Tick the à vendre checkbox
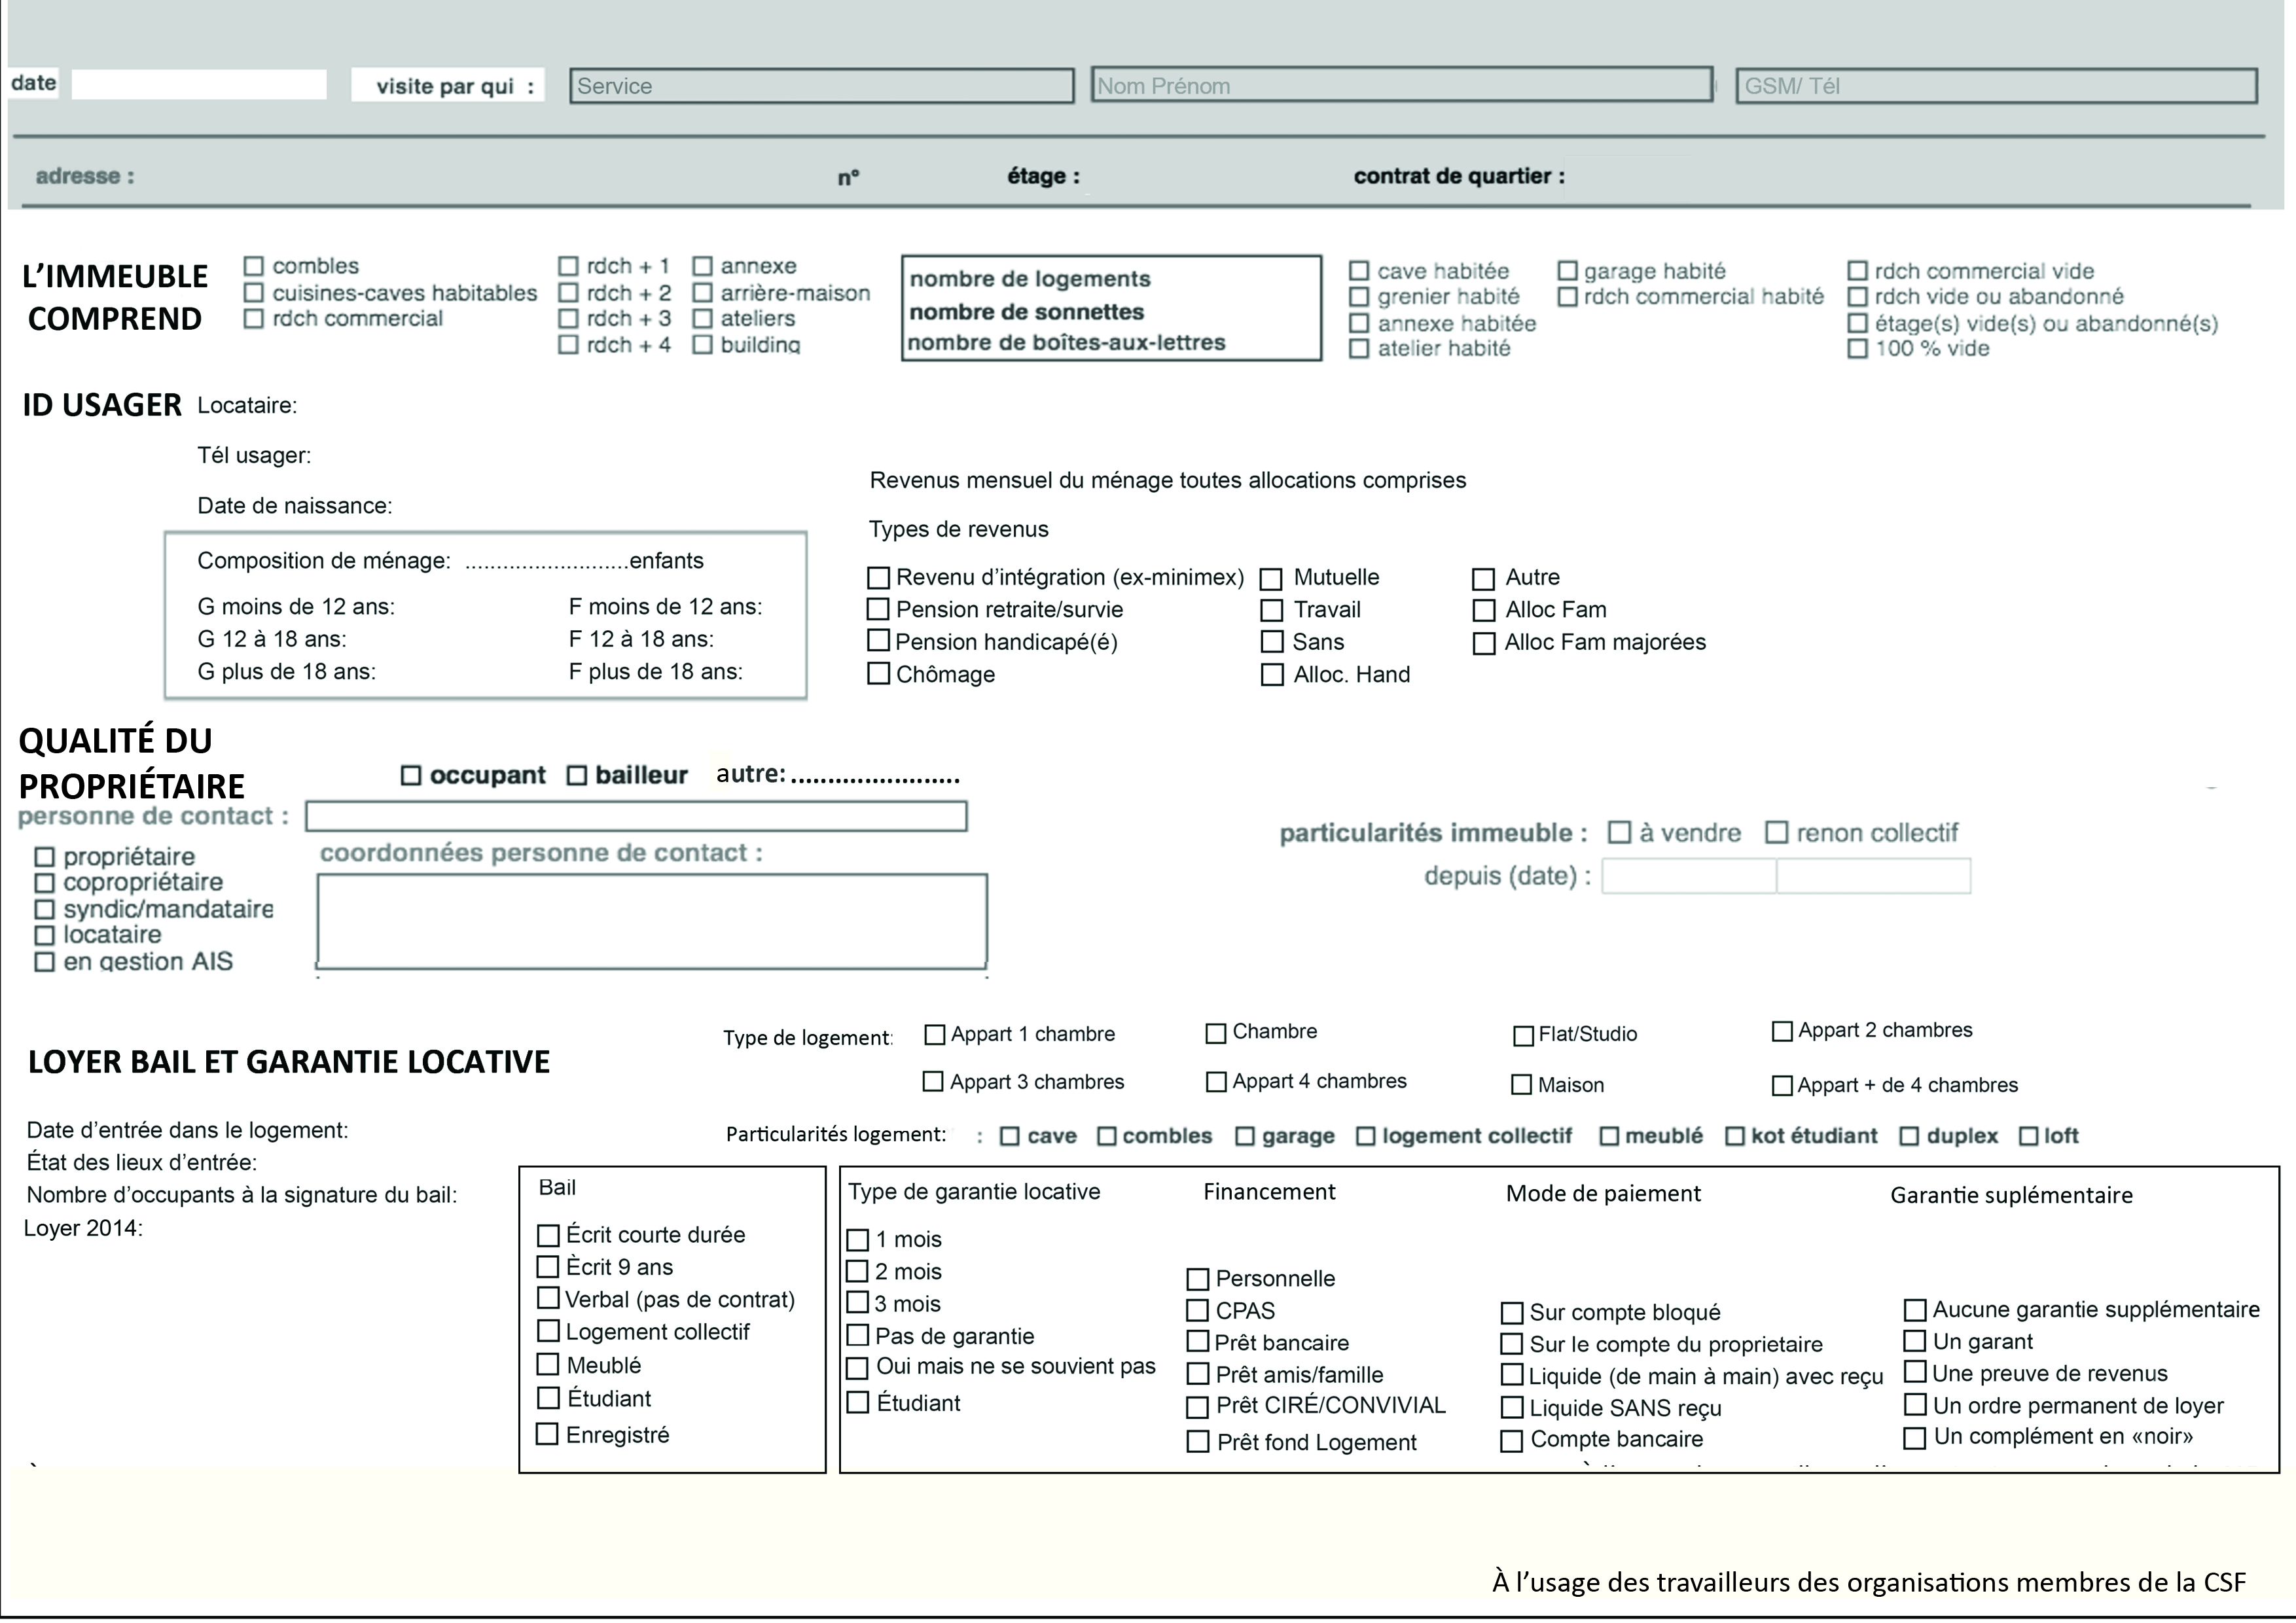 [x=1619, y=833]
